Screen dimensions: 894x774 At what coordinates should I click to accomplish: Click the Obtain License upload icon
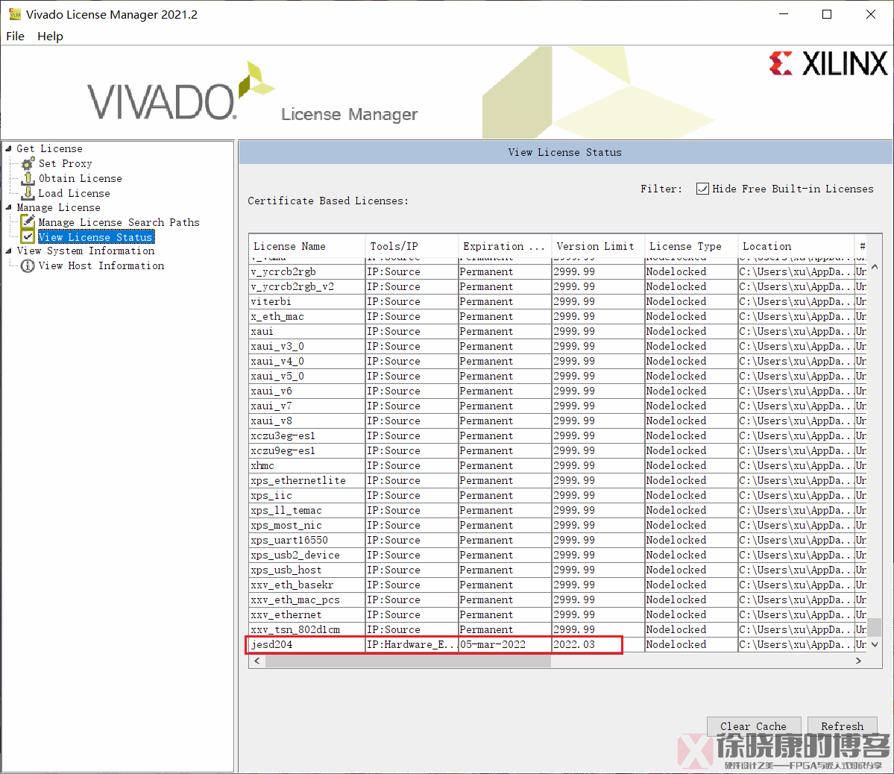(x=28, y=178)
